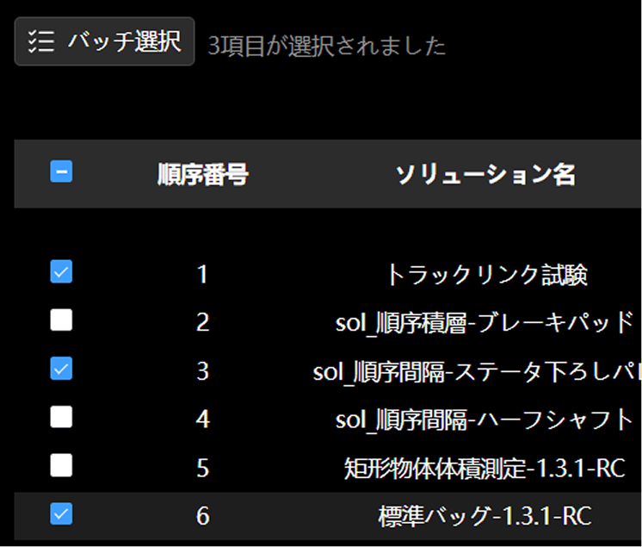
Task: Check the checkbox for row 4
Action: [x=61, y=418]
